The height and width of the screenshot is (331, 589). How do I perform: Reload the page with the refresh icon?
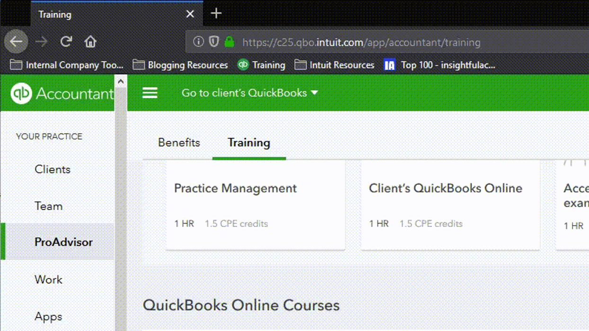[66, 42]
